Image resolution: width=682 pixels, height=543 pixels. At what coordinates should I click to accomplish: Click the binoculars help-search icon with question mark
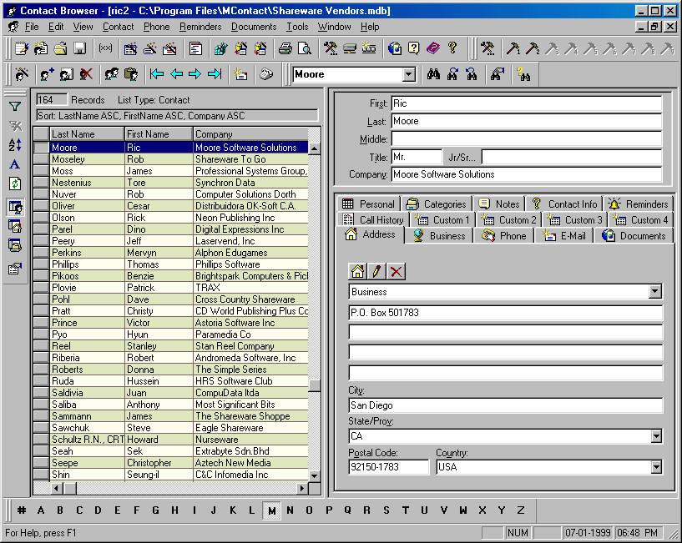(x=523, y=74)
